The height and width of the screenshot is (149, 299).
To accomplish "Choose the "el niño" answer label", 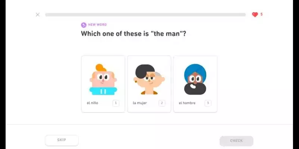I will [x=92, y=103].
